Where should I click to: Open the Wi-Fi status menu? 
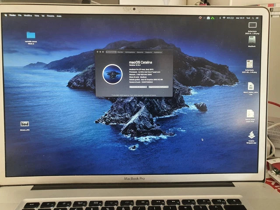tap(224, 18)
